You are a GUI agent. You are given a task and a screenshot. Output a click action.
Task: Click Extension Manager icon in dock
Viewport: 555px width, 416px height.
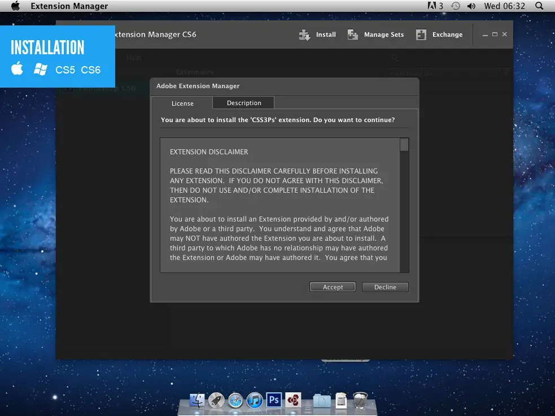click(x=293, y=400)
